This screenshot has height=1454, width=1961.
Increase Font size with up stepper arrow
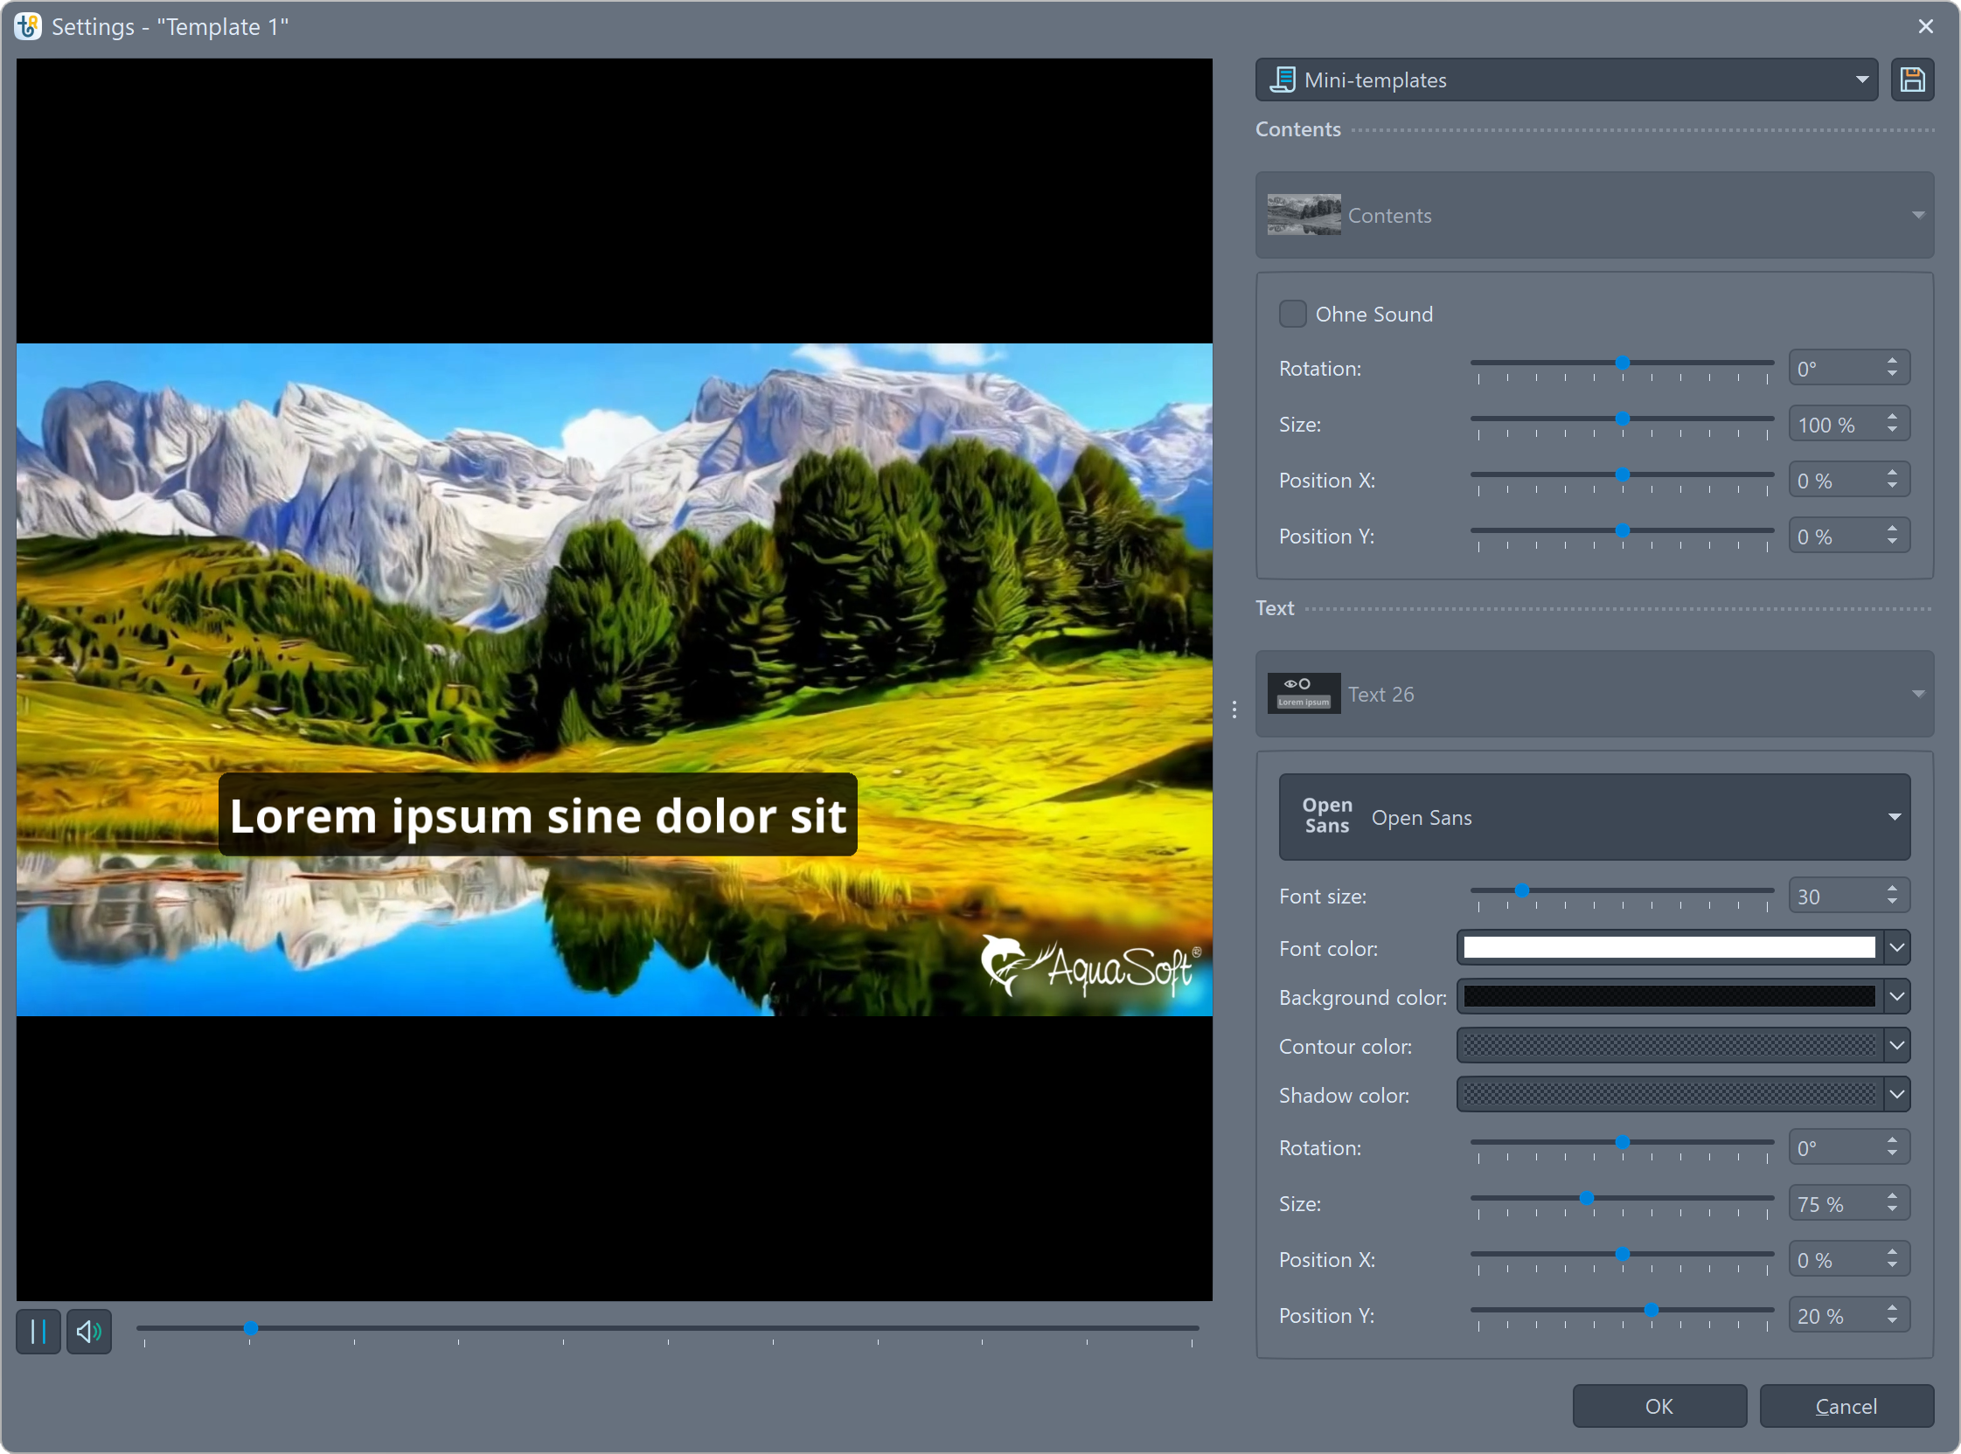pos(1892,889)
